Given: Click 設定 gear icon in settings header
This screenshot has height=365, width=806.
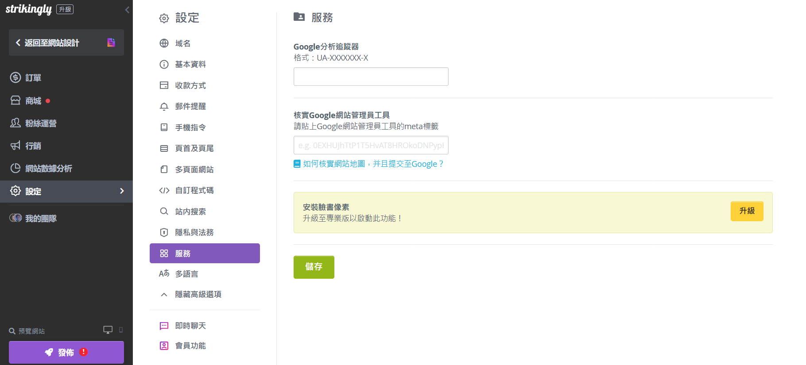Looking at the screenshot, I should 164,18.
